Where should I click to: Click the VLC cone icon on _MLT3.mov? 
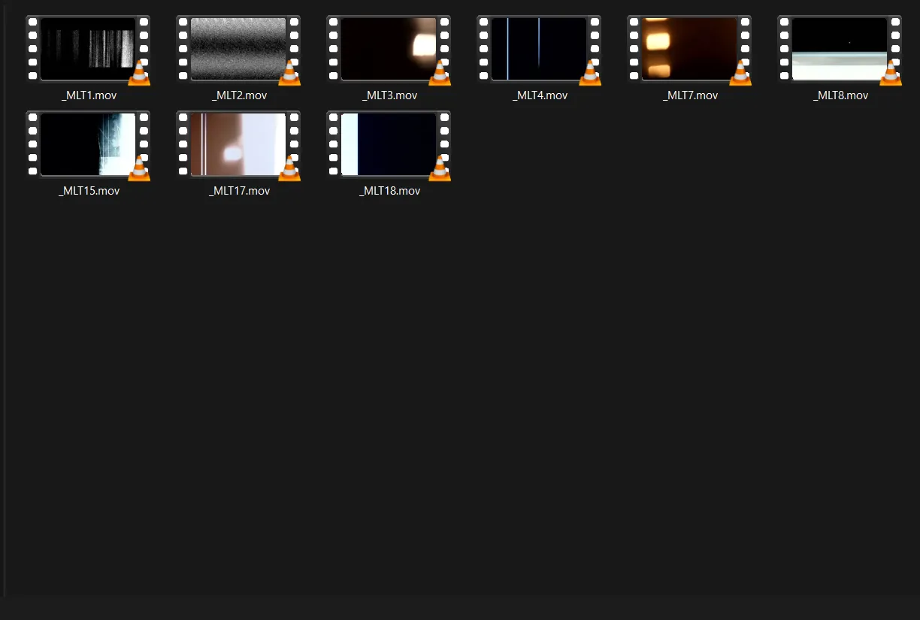click(x=440, y=74)
